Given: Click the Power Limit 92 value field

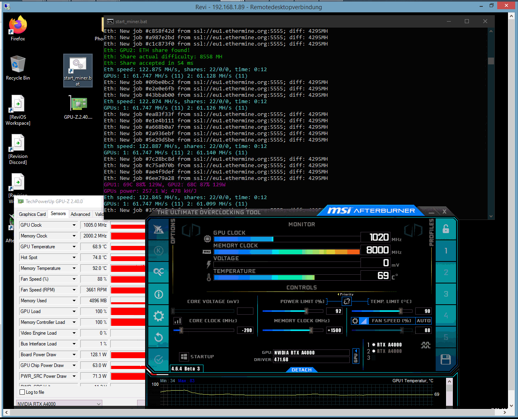Looking at the screenshot, I should click(335, 311).
